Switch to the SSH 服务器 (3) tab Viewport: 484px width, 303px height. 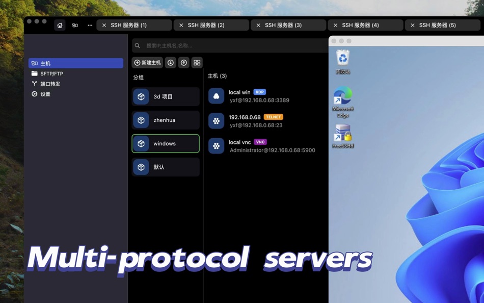tap(288, 24)
